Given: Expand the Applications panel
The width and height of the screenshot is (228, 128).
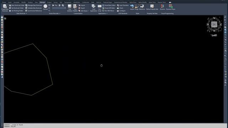Looking at the screenshot, I should [103, 14].
